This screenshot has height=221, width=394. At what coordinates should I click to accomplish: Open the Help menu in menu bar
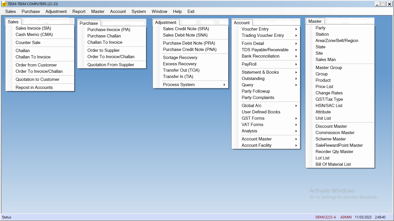(177, 12)
